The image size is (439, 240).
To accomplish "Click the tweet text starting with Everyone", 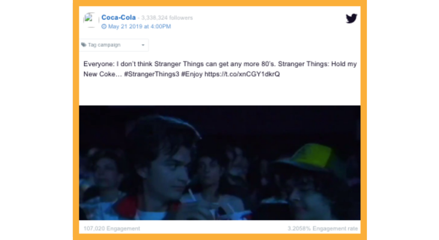I will point(220,69).
